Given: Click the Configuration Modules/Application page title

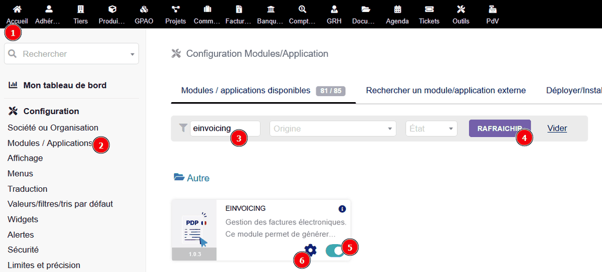Looking at the screenshot, I should 257,54.
